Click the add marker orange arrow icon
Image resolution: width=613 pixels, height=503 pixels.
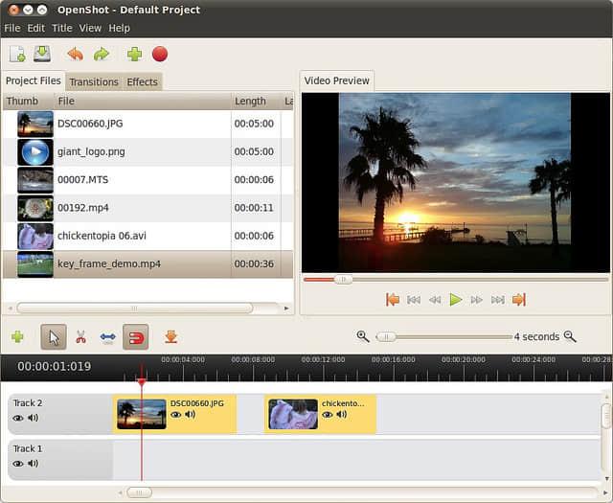click(171, 337)
